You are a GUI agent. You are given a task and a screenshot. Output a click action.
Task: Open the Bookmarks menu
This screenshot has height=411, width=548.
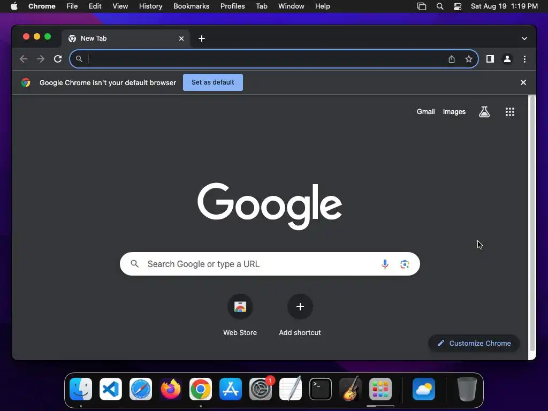click(191, 6)
